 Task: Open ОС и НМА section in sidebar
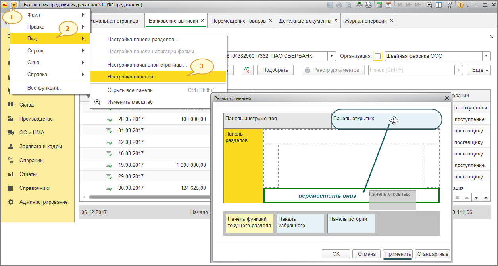[x=38, y=133]
